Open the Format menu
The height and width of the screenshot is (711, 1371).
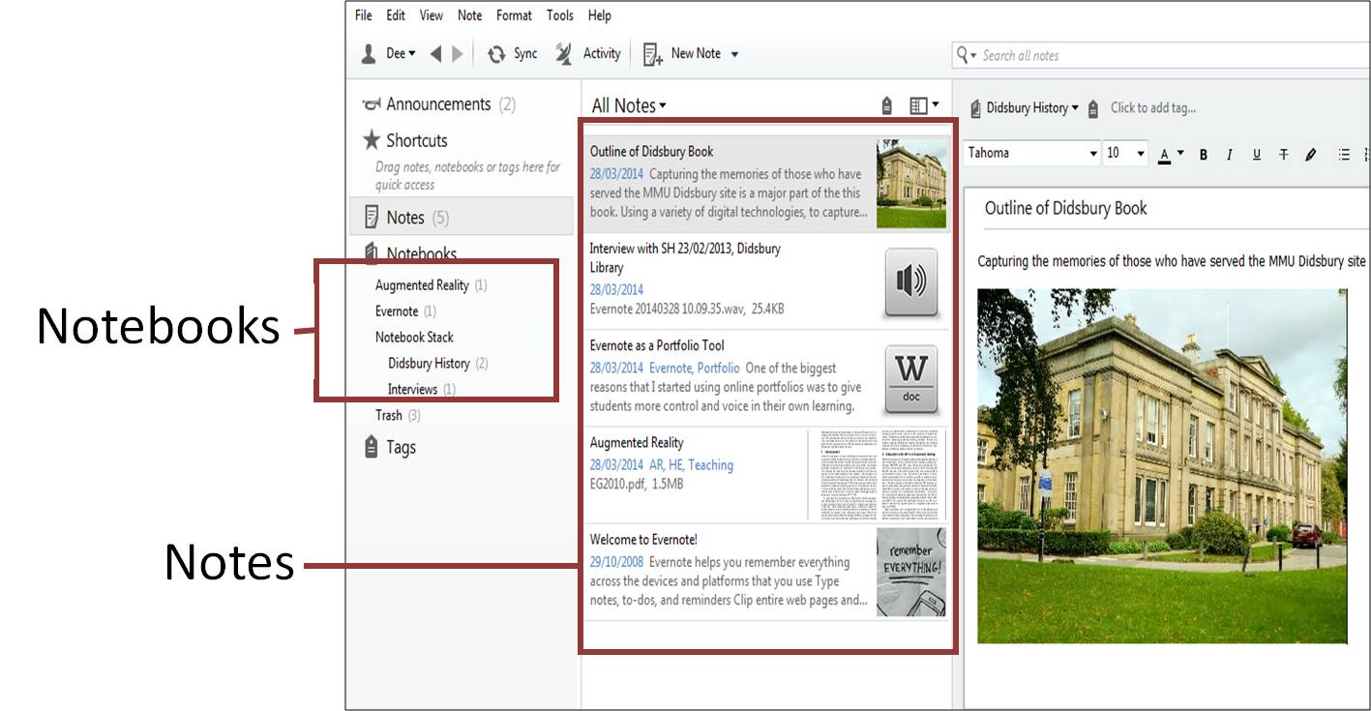click(514, 15)
